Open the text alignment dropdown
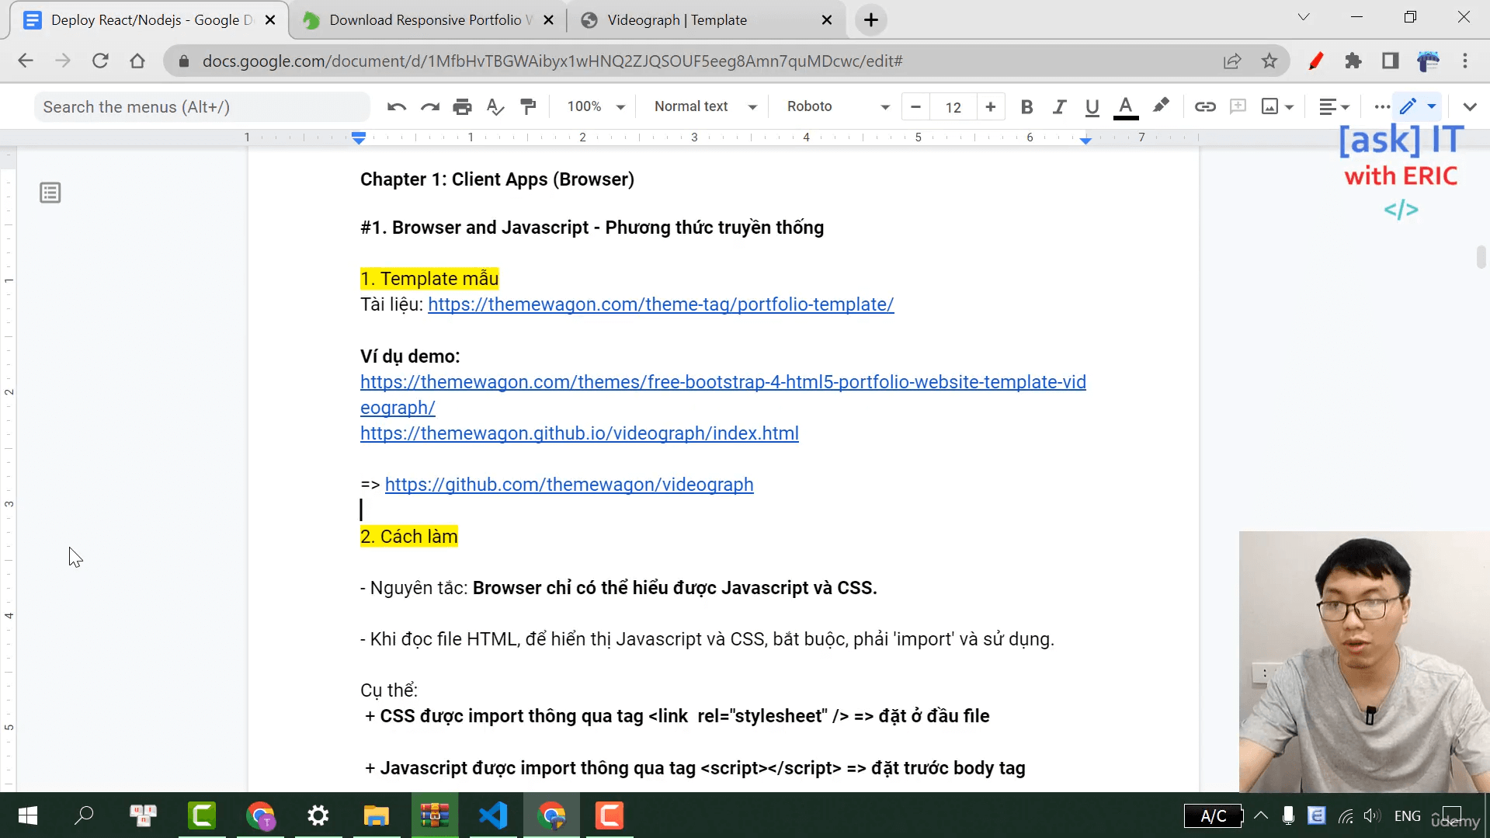 point(1334,106)
